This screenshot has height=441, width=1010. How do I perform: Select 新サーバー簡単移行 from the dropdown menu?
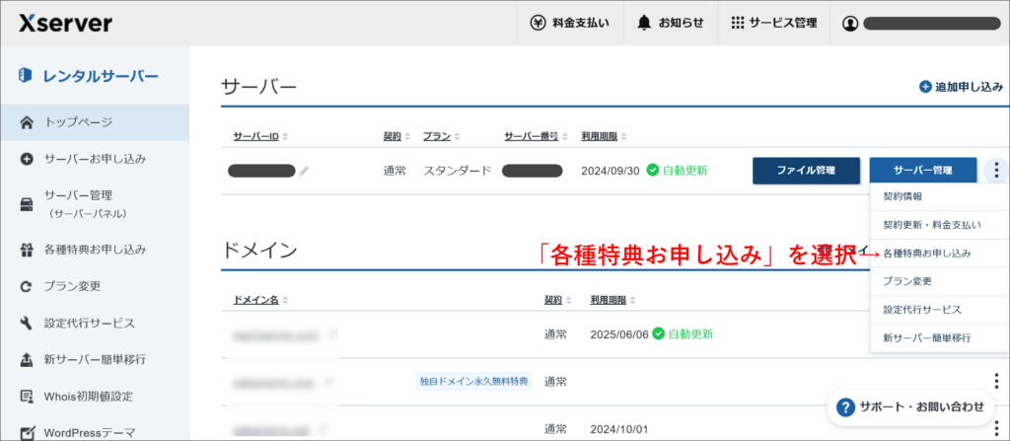pyautogui.click(x=940, y=337)
